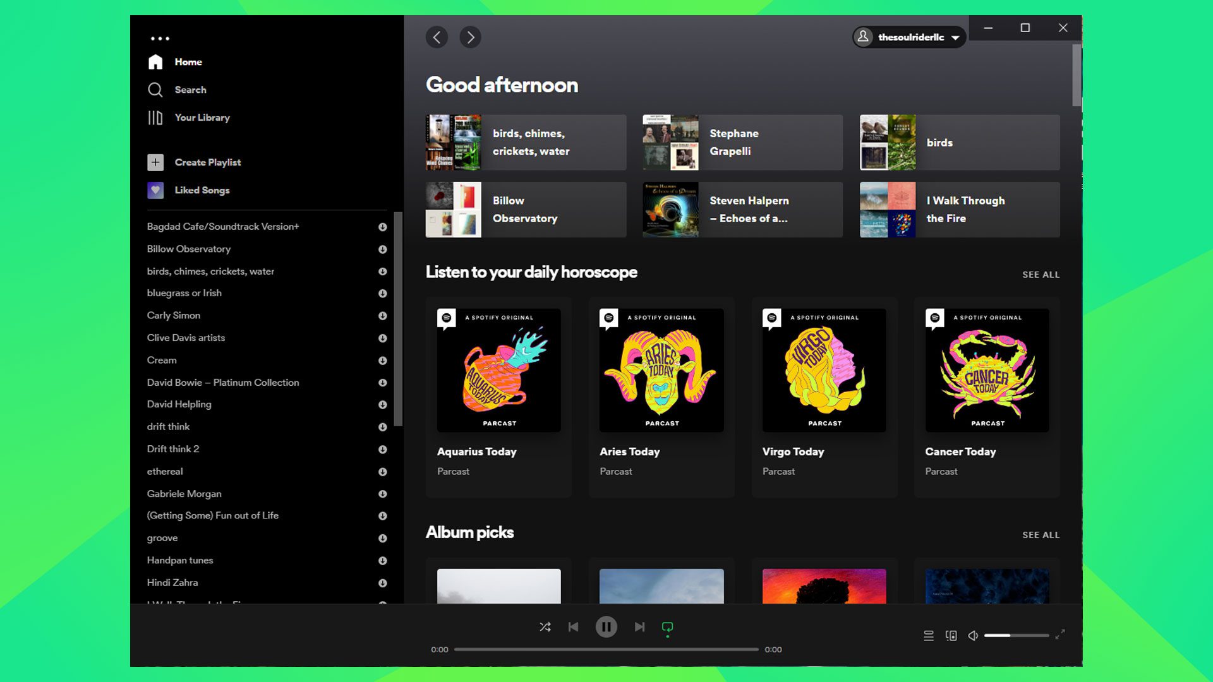Image resolution: width=1213 pixels, height=682 pixels.
Task: Click download icon beside birds, chimes, crickets, water in sidebar
Action: pos(383,272)
